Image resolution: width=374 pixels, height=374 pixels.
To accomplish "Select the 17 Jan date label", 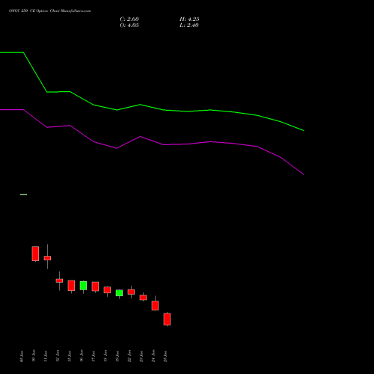I will coord(93,356).
